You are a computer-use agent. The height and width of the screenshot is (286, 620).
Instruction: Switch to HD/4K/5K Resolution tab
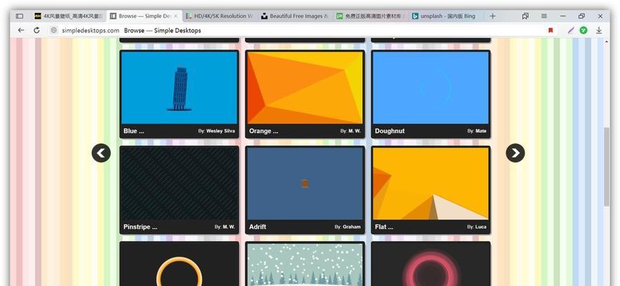220,16
